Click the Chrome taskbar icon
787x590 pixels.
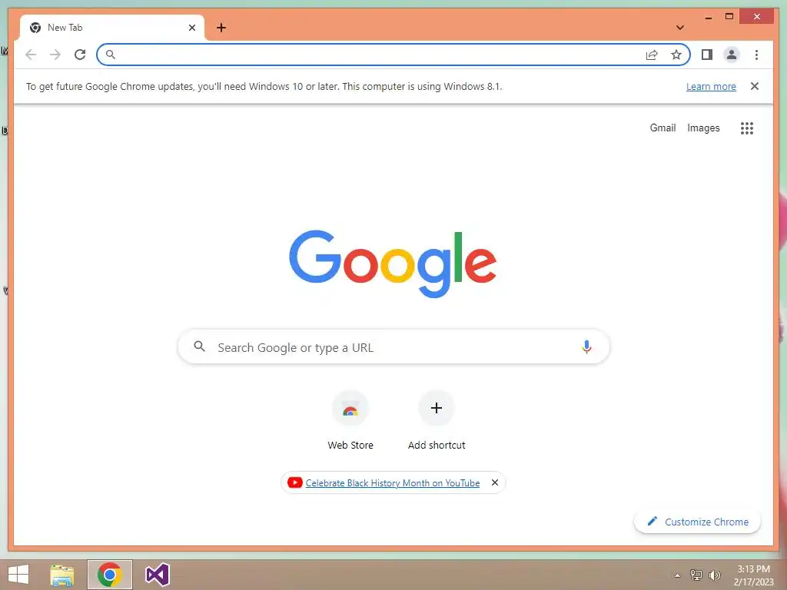109,575
